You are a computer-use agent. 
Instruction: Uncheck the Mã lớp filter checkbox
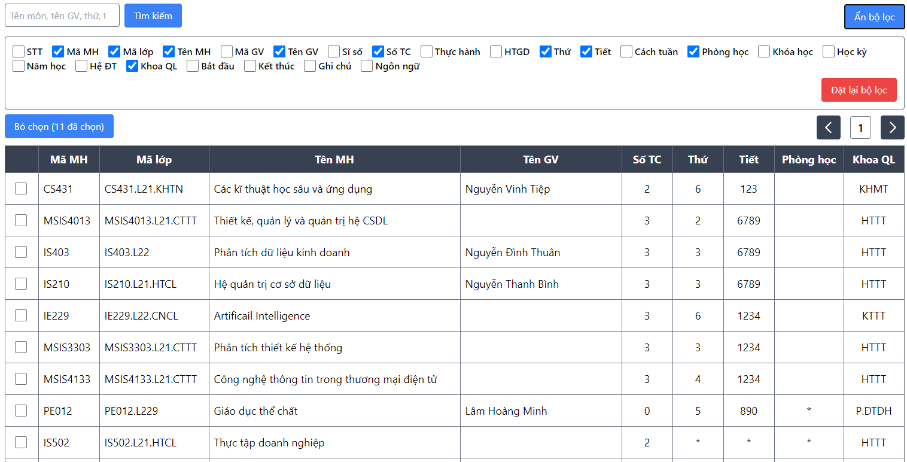(114, 51)
